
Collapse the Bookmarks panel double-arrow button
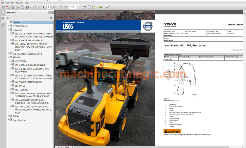coord(49,12)
